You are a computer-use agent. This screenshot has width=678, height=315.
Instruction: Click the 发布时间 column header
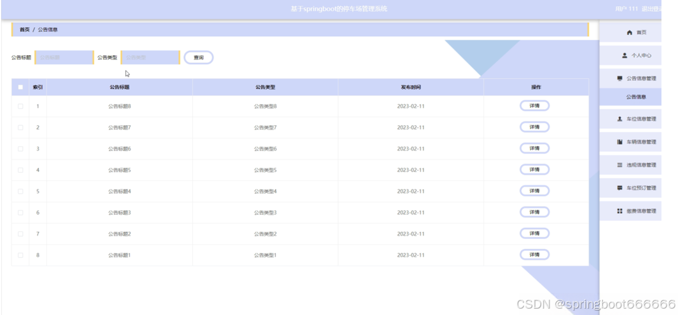tap(411, 87)
